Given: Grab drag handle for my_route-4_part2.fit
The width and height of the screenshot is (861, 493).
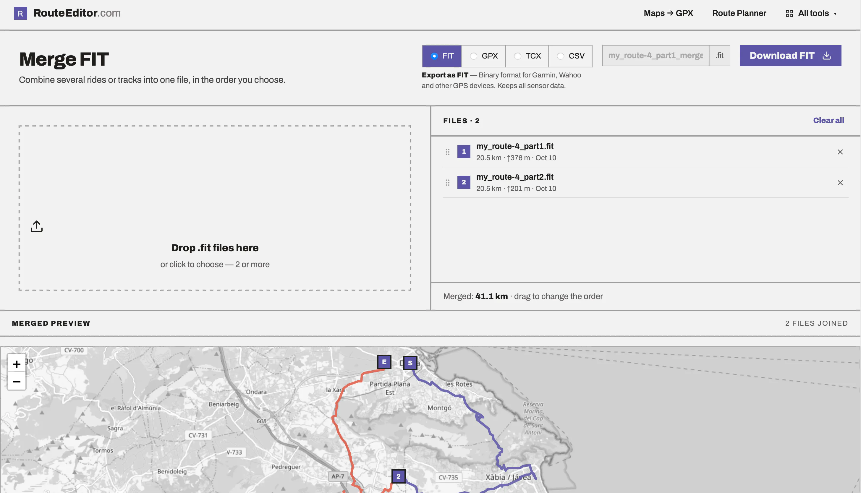Looking at the screenshot, I should (447, 182).
